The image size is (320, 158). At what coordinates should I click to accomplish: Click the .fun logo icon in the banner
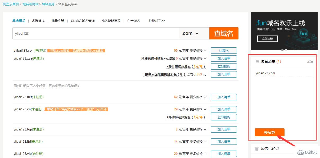(x=303, y=34)
